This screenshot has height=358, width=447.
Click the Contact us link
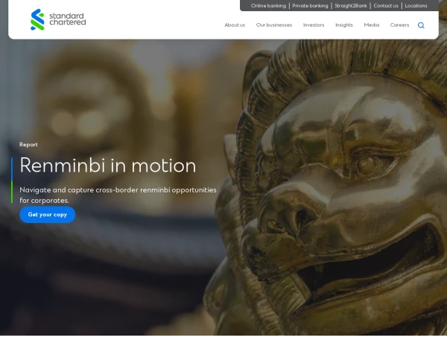point(386,6)
